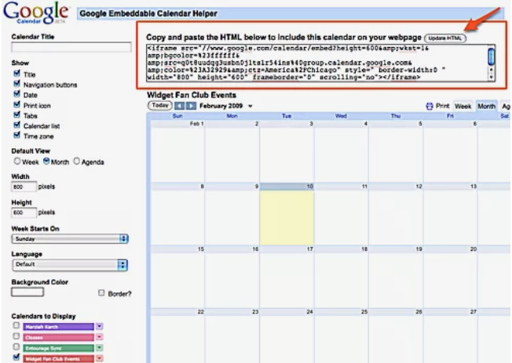
Task: Switch to the Month tab
Action: click(x=486, y=106)
